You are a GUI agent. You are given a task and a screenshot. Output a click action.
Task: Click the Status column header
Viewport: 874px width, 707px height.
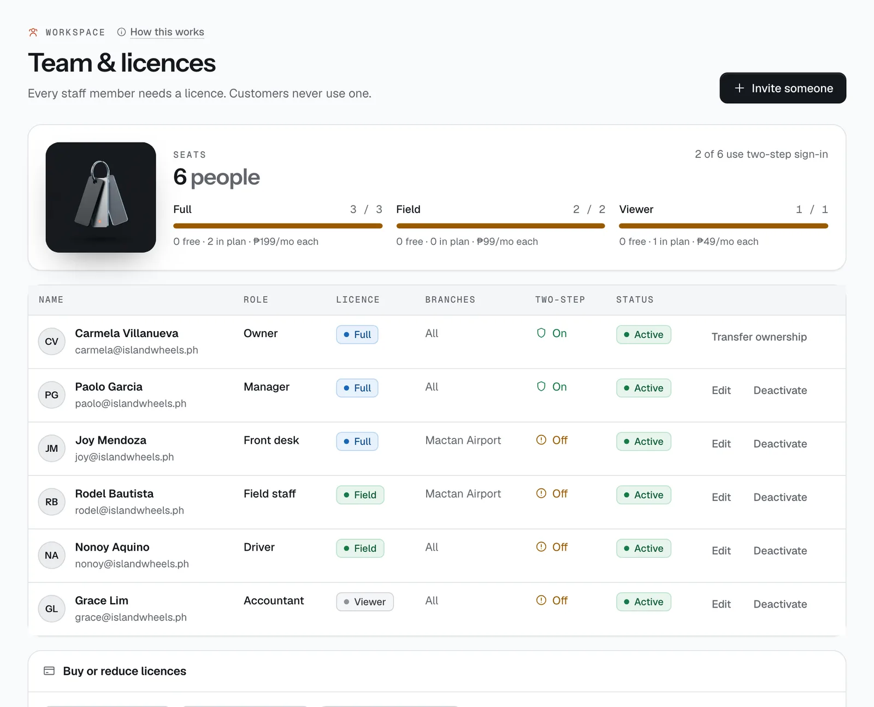635,299
